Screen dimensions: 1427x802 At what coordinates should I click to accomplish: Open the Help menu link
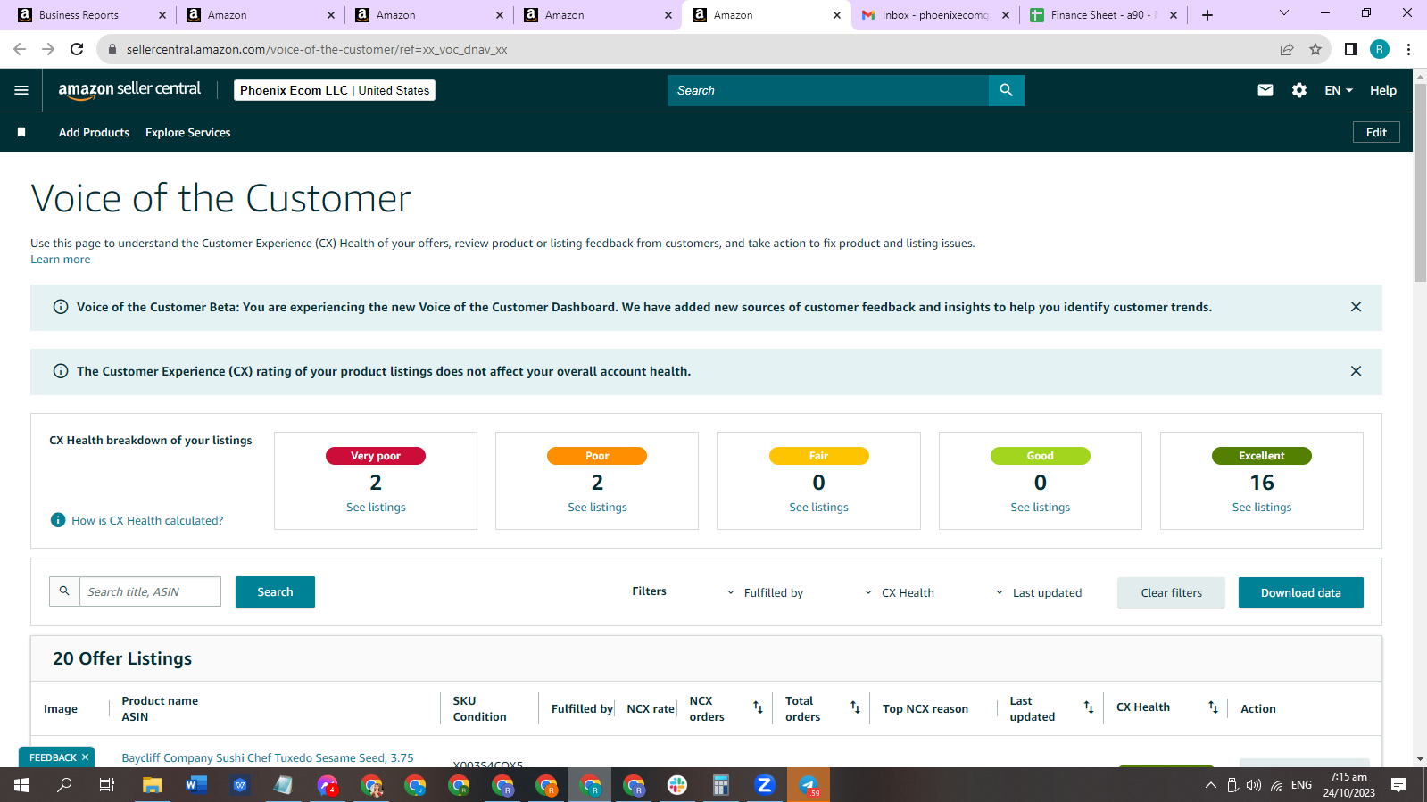1383,90
